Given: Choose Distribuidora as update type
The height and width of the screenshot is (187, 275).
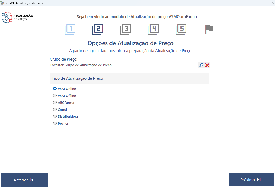Looking at the screenshot, I should [x=55, y=116].
